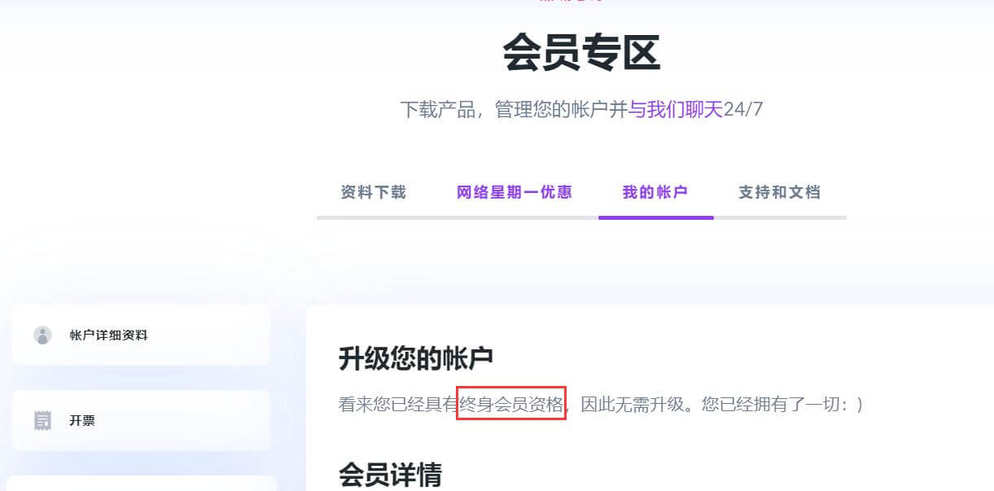Open the 帐户详细资料 sidebar item
994x491 pixels.
tap(141, 335)
